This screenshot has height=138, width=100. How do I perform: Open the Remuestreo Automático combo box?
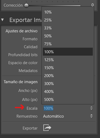[68, 116]
